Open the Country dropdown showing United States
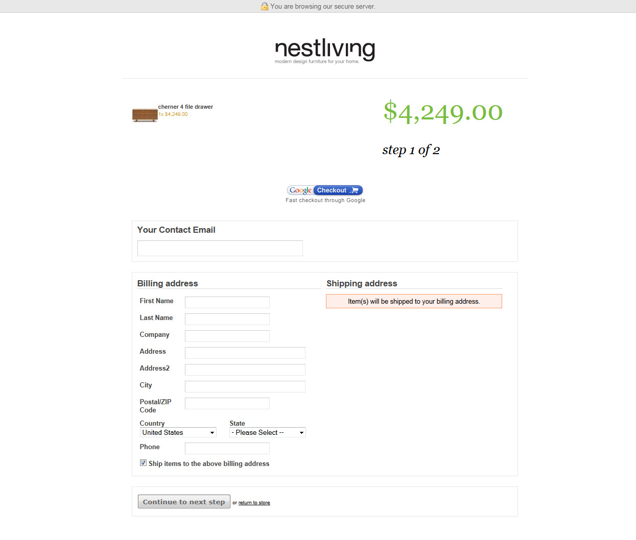Screen dimensions: 636x540 coord(178,432)
